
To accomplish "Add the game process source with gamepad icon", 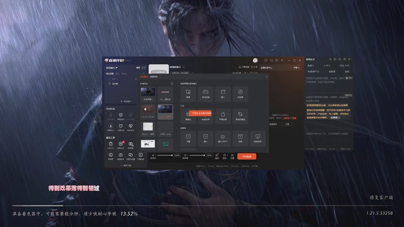I will point(206,94).
